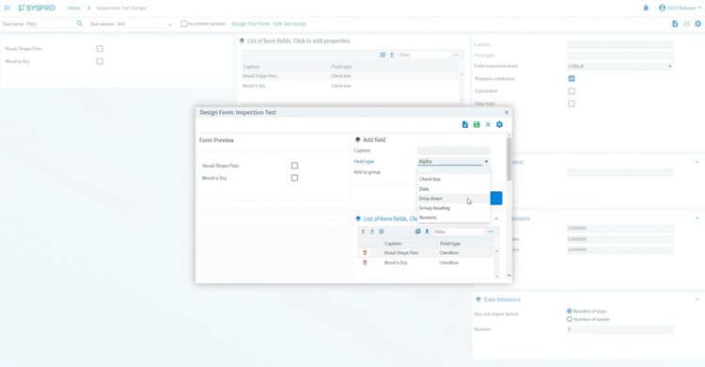Click the dialog's vertical scrollbar thumb
This screenshot has width=705, height=367.
point(509,158)
